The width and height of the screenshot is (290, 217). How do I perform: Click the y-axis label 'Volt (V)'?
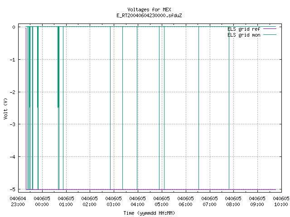[5, 108]
